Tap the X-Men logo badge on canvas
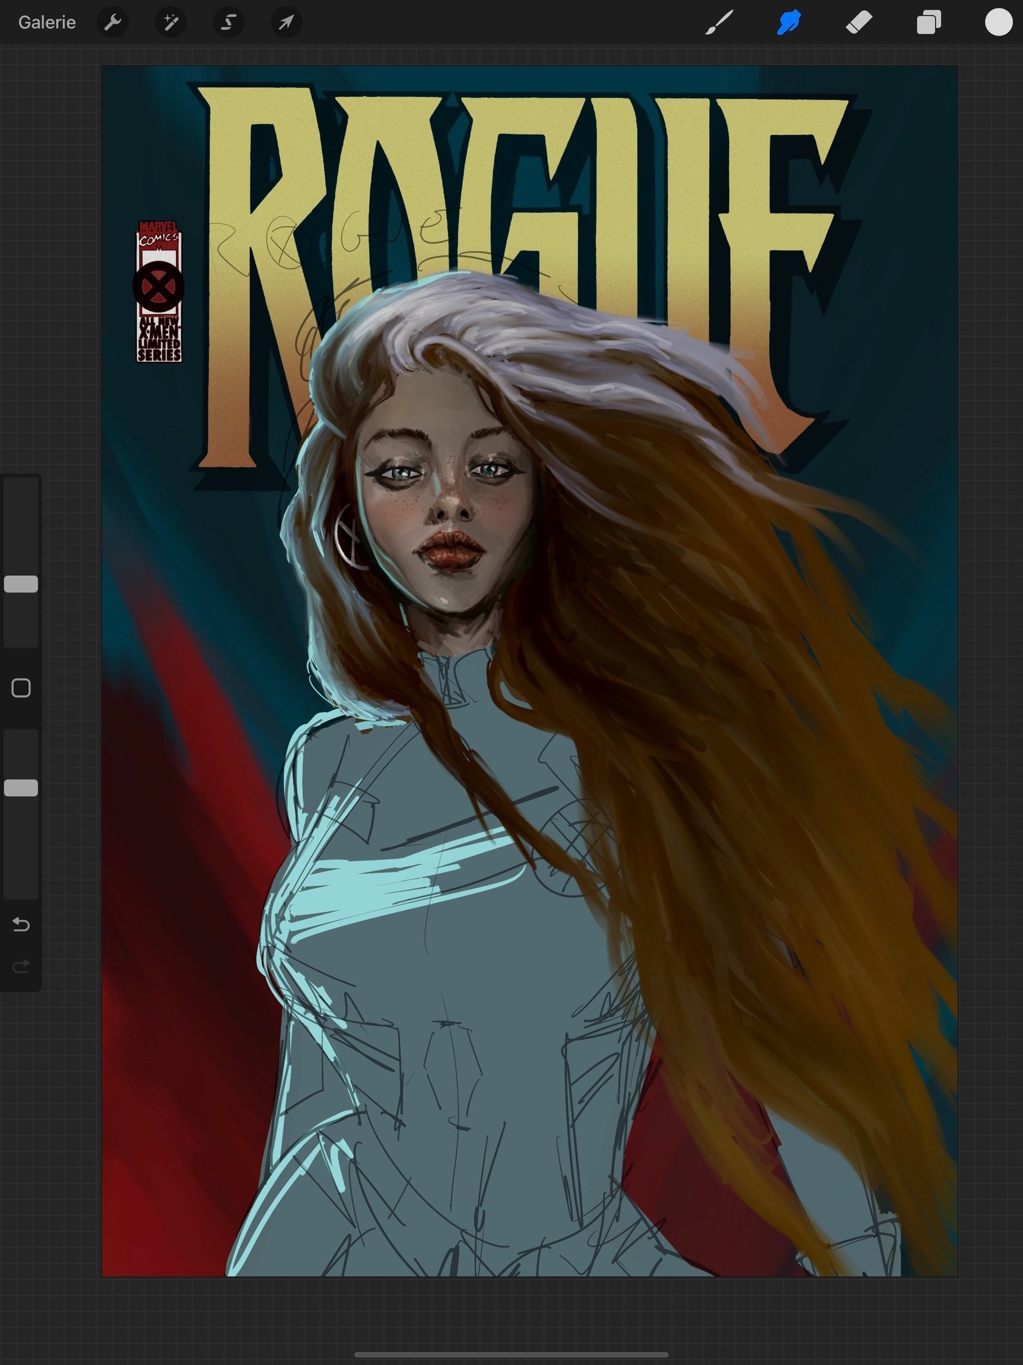 (x=158, y=287)
